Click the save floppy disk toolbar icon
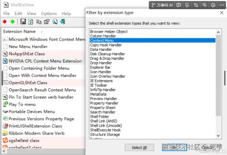Screen dimensions: 227x155 click(x=23, y=22)
